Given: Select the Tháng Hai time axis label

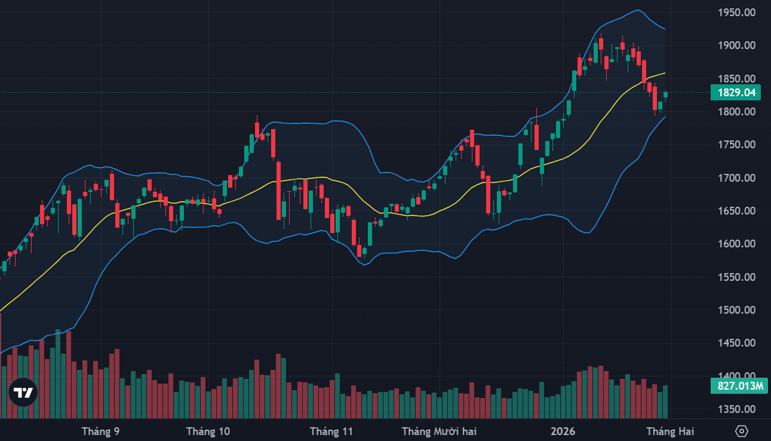Looking at the screenshot, I should coord(669,431).
